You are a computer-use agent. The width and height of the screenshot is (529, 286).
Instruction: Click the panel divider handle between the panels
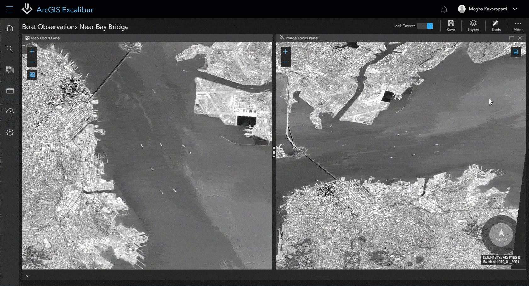click(x=274, y=152)
